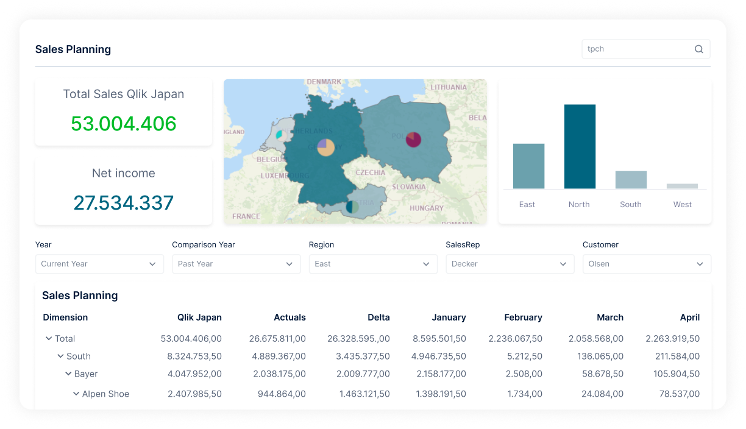Open the Comparison Year dropdown
The height and width of the screenshot is (429, 746).
coord(236,264)
